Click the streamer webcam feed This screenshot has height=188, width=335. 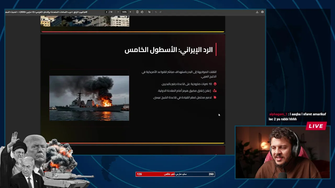[283, 152]
